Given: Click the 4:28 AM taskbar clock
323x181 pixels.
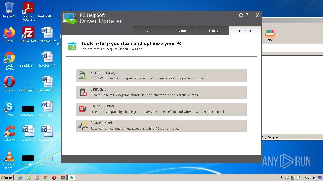Looking at the screenshot, I should pyautogui.click(x=310, y=178).
